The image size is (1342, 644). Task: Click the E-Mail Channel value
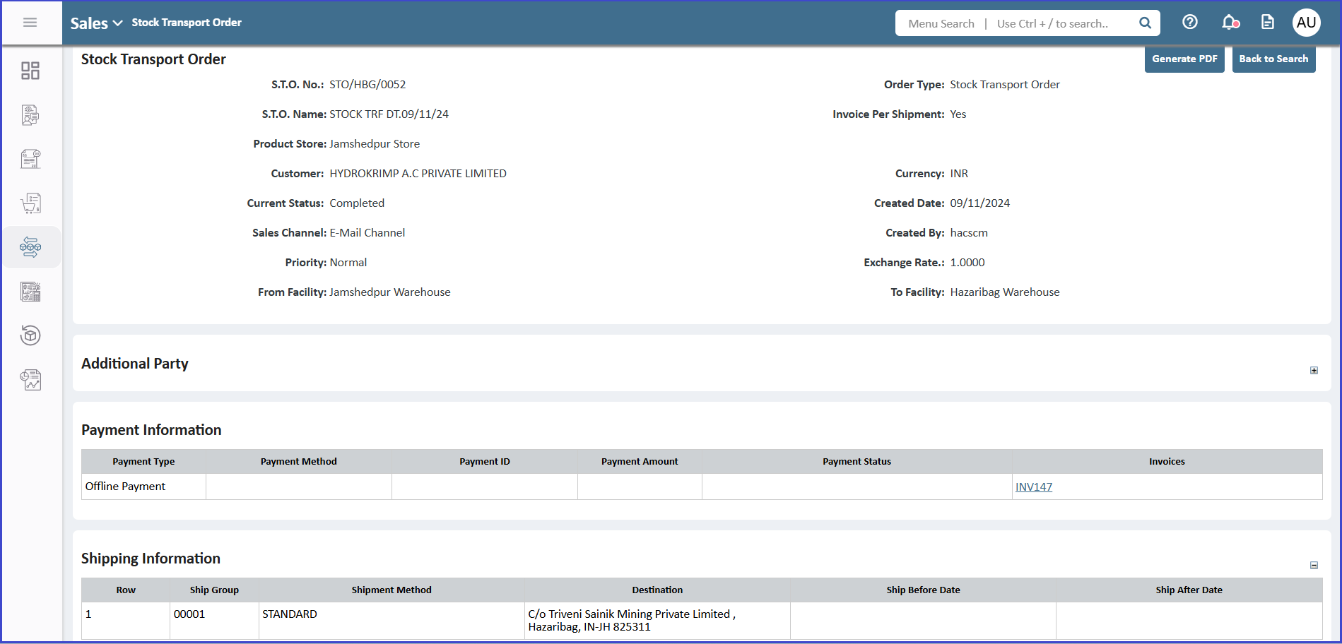367,233
